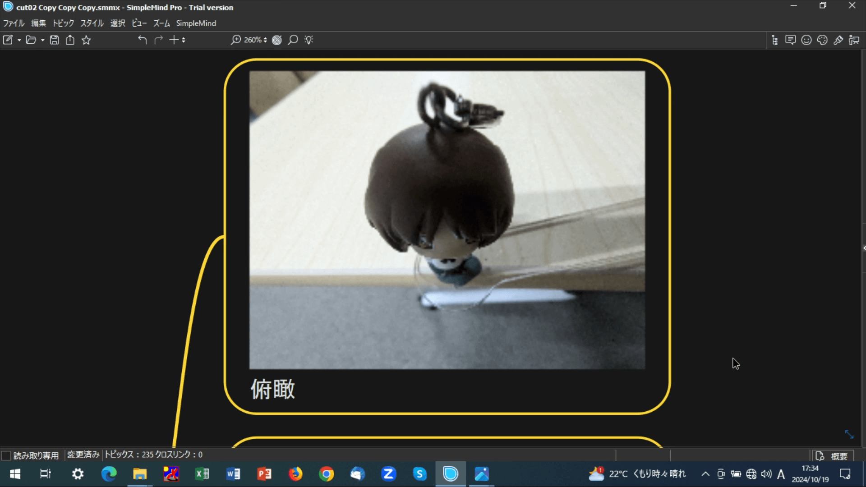Open the ズーム menu
This screenshot has width=866, height=487.
161,23
